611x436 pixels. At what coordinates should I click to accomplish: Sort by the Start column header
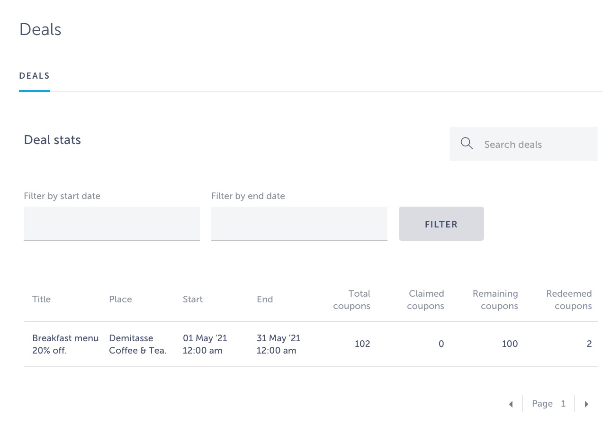coord(193,300)
